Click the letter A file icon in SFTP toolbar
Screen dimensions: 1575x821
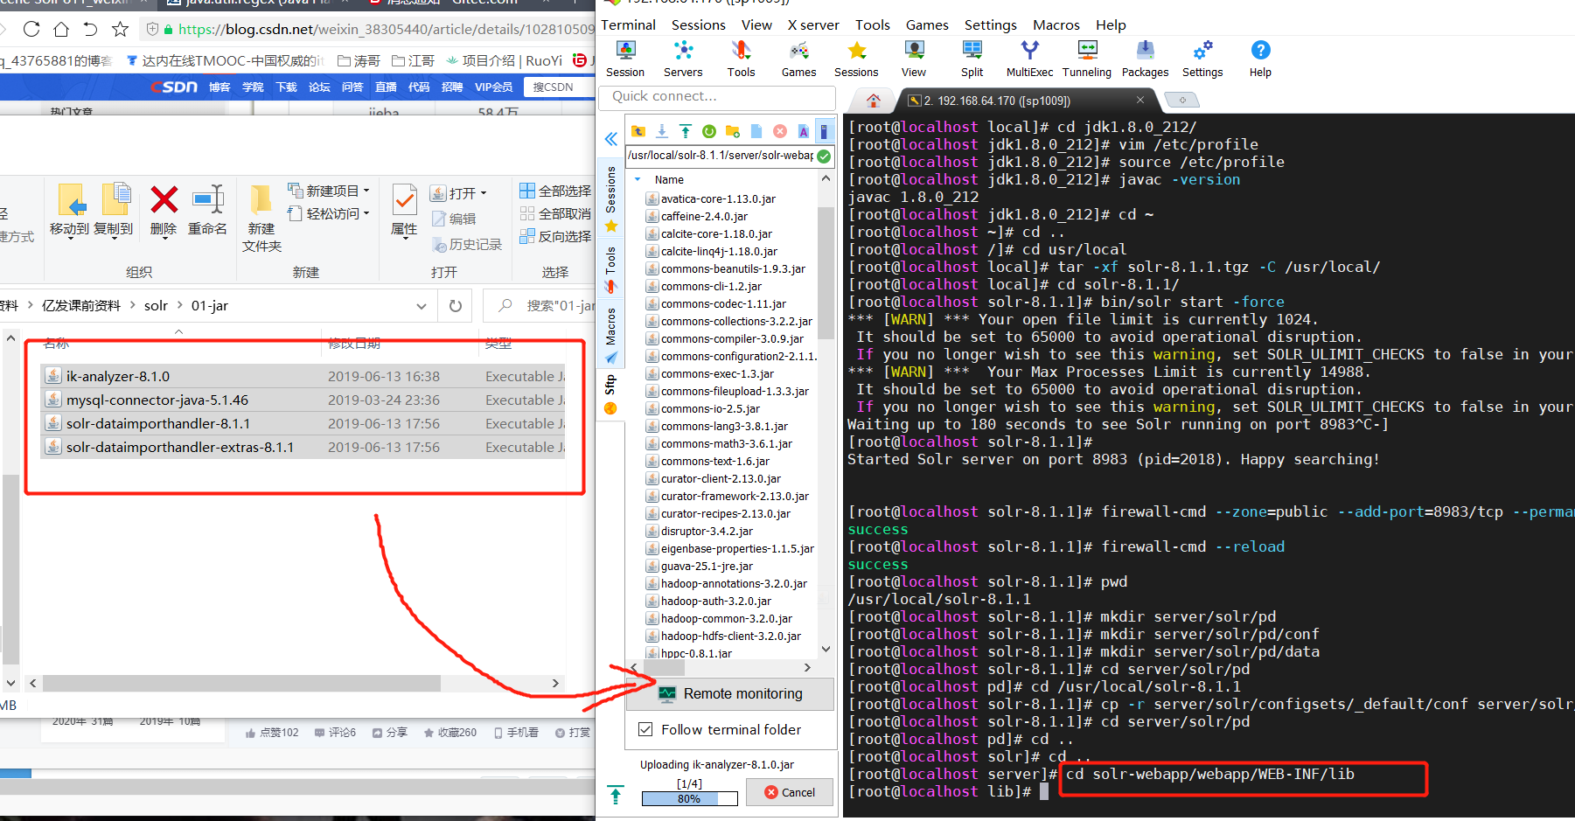click(x=804, y=131)
